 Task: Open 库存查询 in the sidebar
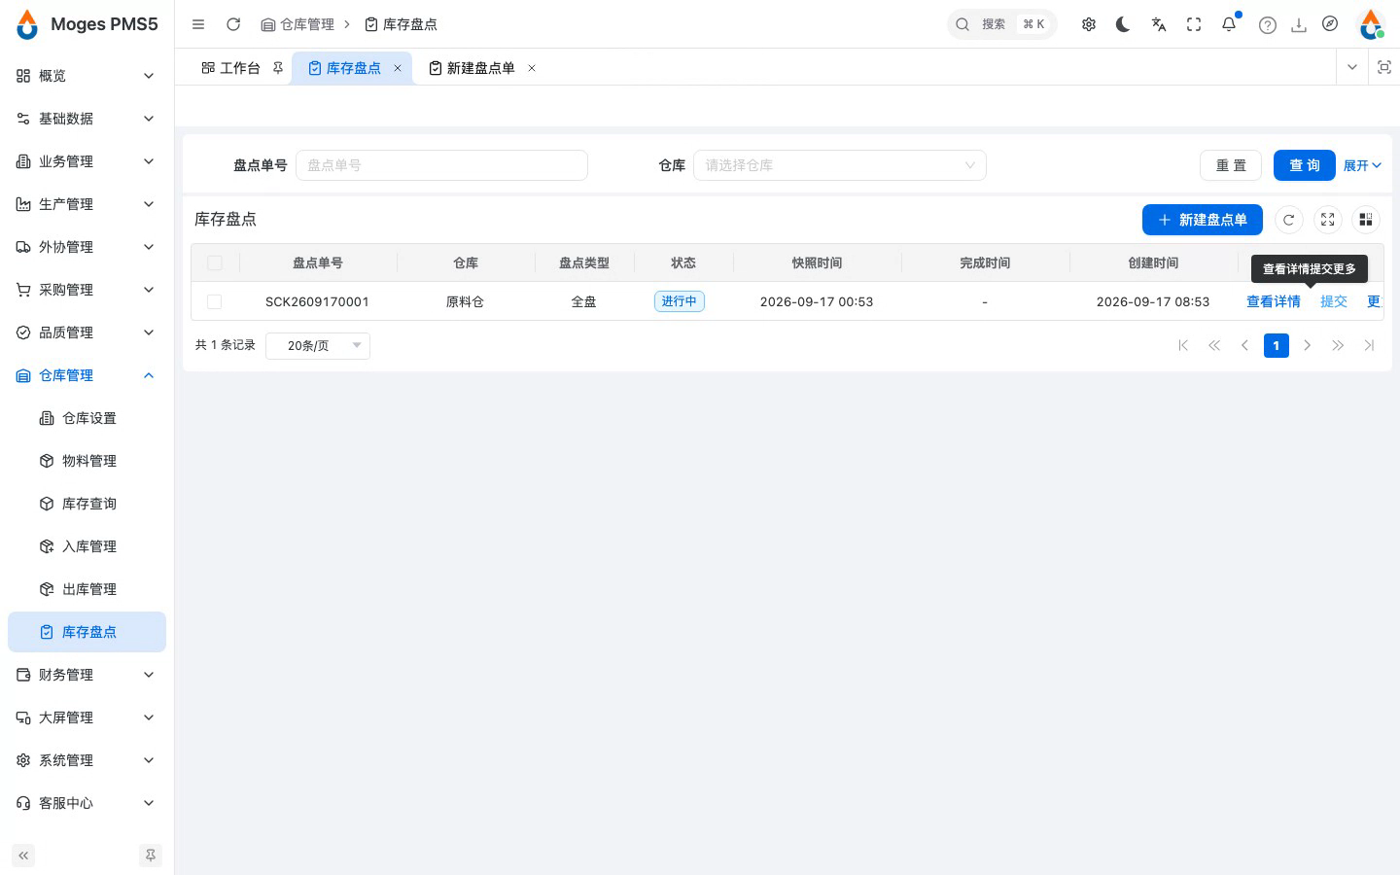(87, 504)
